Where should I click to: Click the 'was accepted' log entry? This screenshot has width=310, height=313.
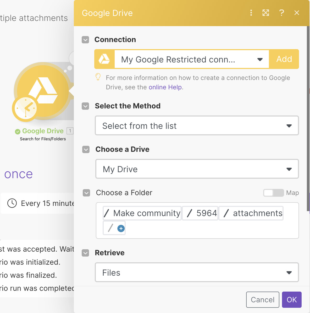coord(37,249)
